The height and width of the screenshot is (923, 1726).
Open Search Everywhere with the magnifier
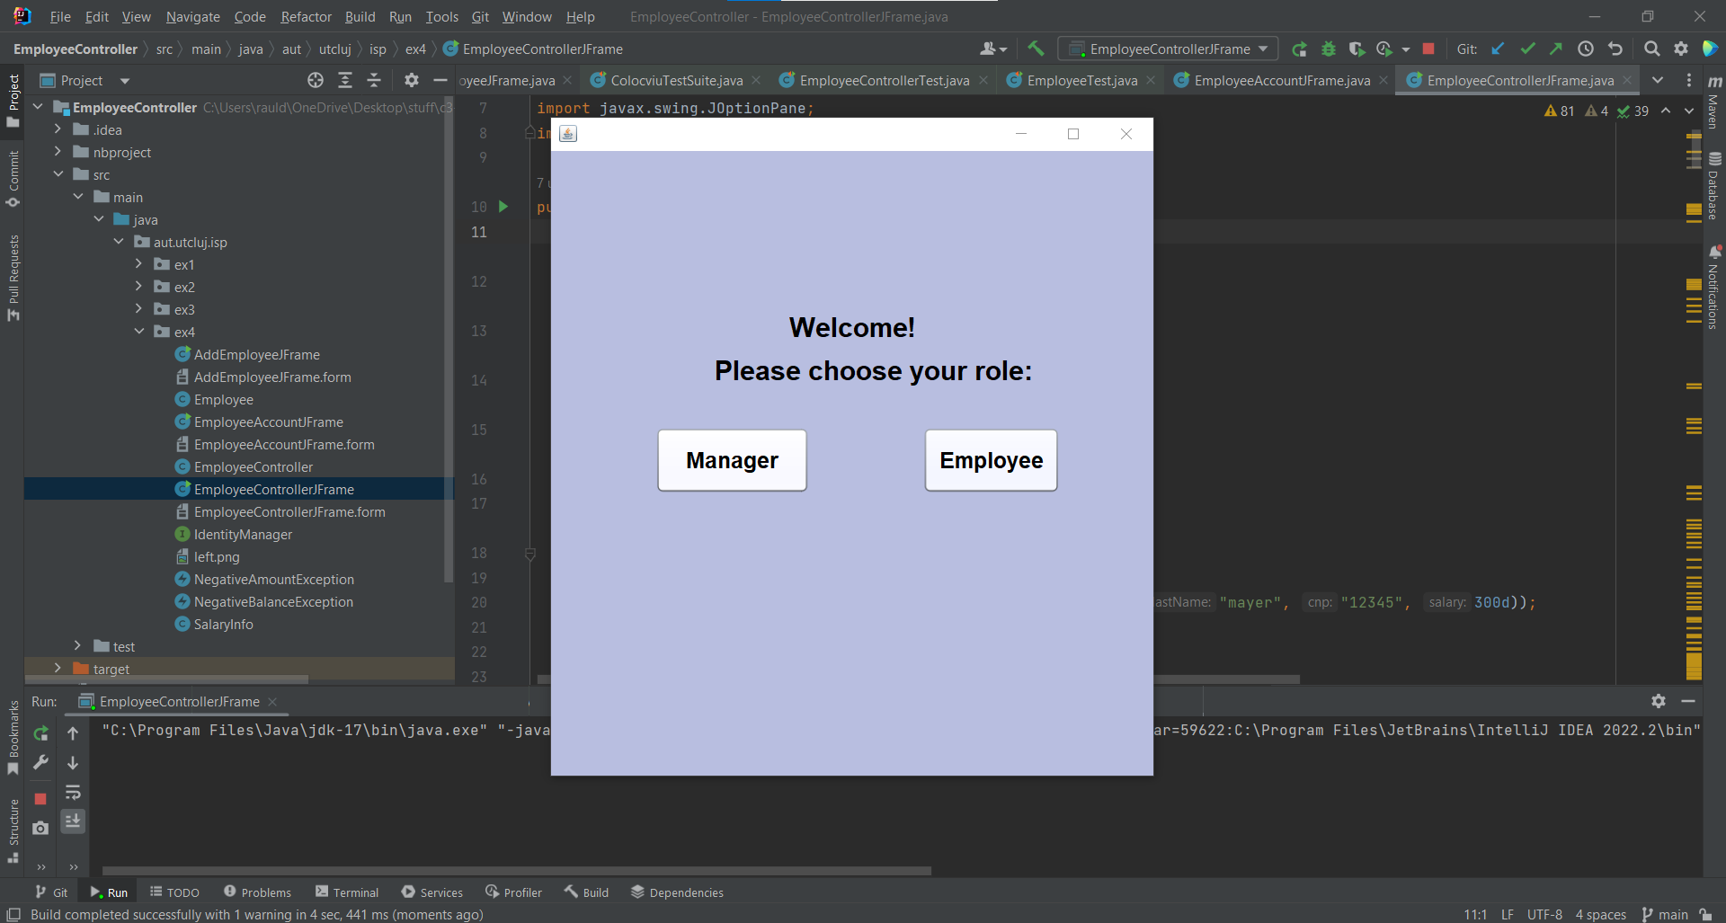tap(1652, 49)
